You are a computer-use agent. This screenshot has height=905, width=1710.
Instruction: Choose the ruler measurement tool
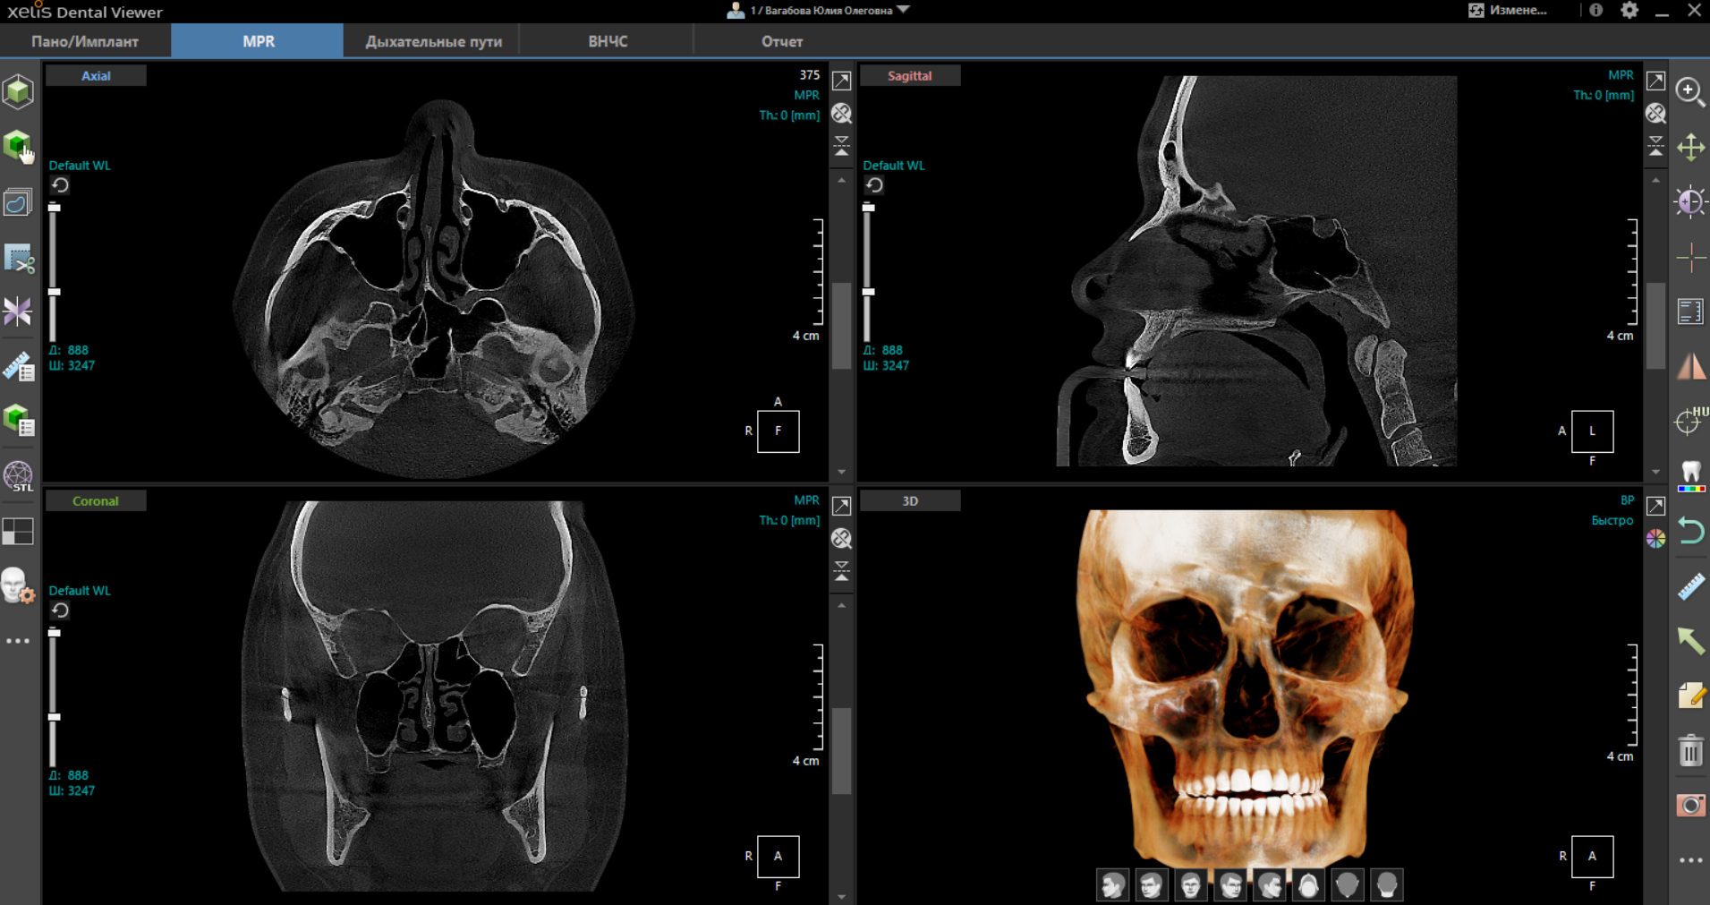tap(1690, 587)
